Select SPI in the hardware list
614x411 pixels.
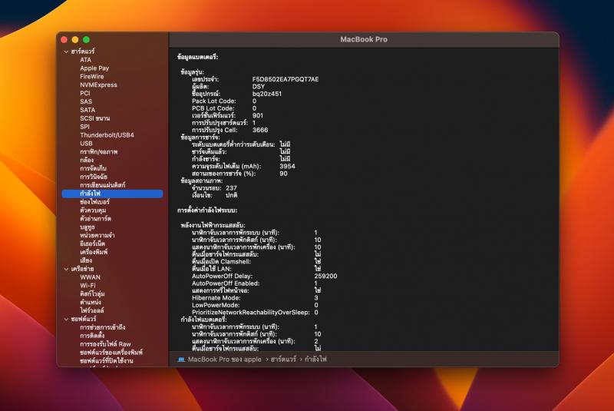click(x=84, y=127)
